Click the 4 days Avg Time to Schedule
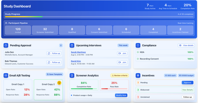 (168, 6)
